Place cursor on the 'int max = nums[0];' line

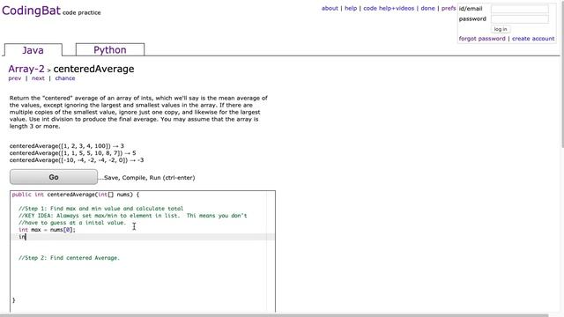[47, 230]
